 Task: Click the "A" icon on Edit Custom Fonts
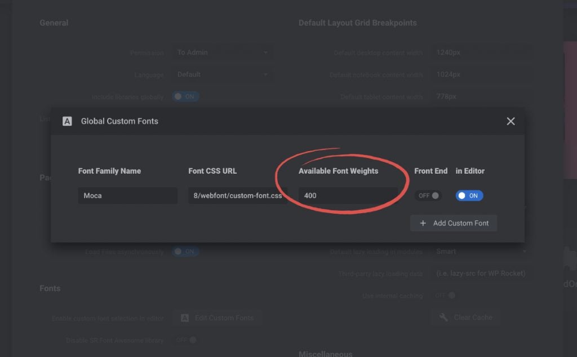(184, 317)
